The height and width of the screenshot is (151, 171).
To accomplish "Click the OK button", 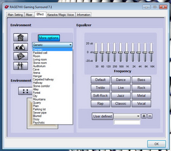I will click(x=157, y=144).
